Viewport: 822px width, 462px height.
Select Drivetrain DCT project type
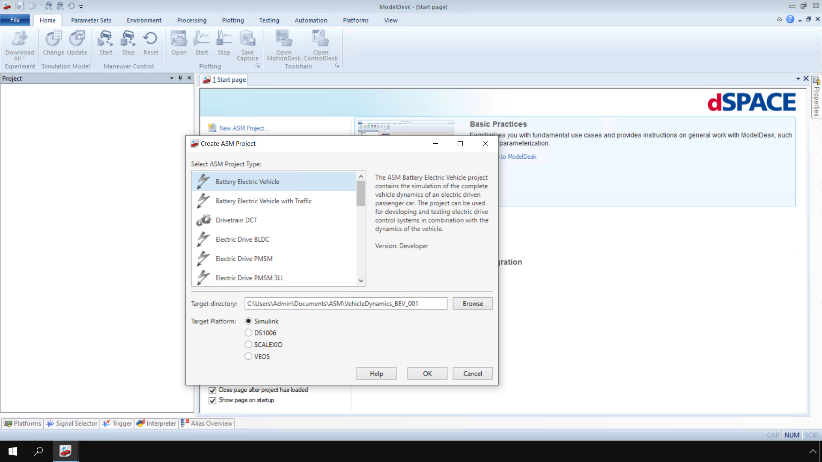(x=236, y=220)
